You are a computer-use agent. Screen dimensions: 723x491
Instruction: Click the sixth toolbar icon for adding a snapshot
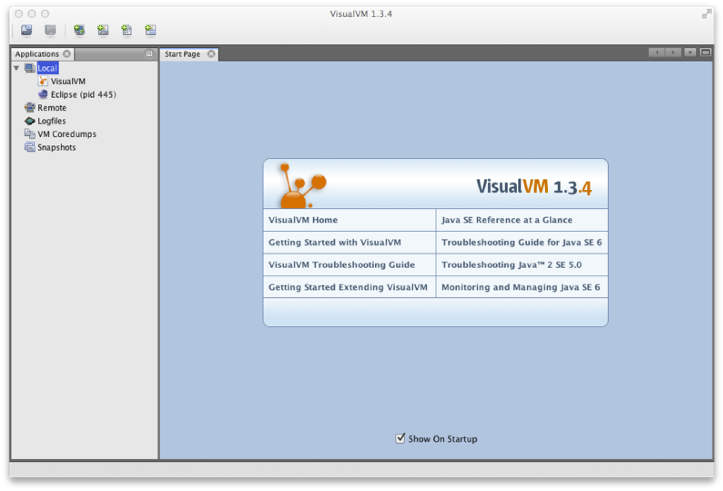coord(150,30)
